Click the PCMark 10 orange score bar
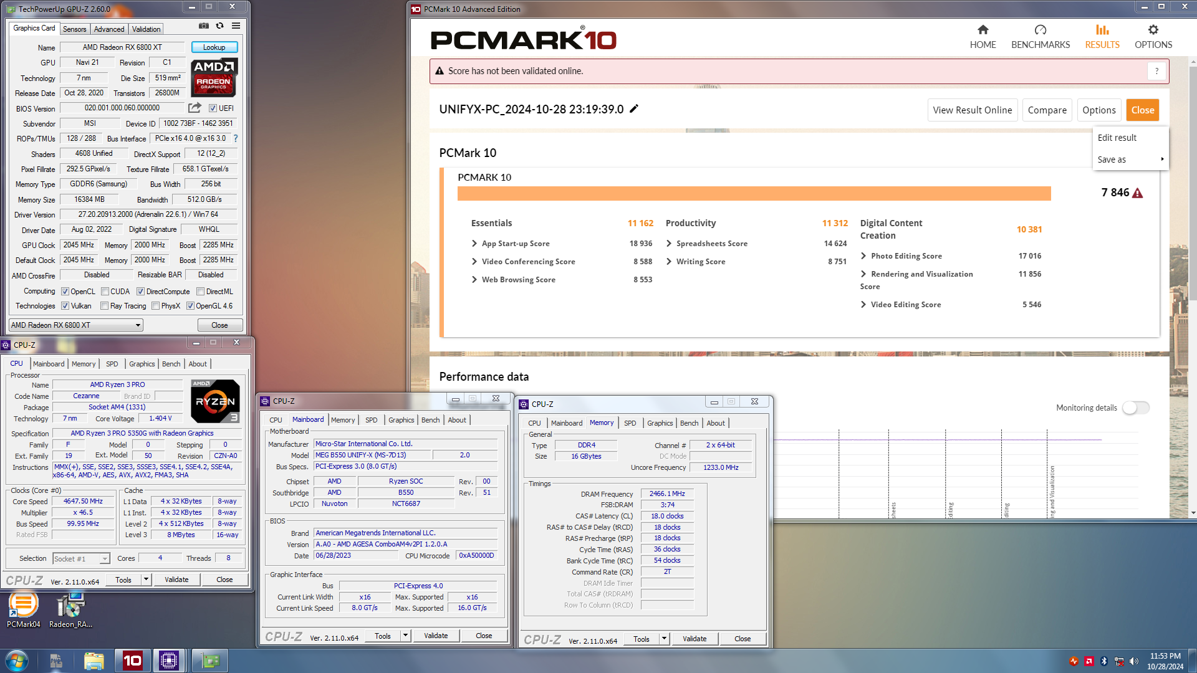 point(754,193)
